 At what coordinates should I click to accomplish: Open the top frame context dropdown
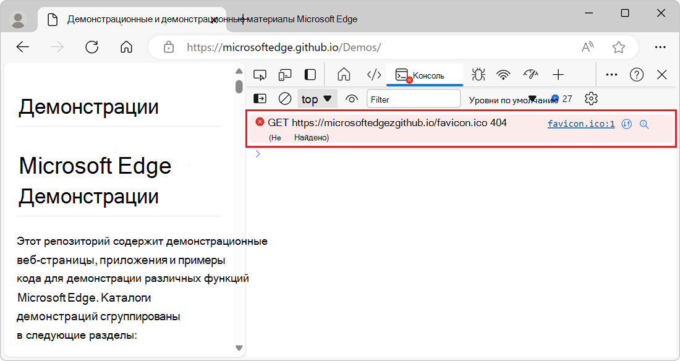pos(317,98)
